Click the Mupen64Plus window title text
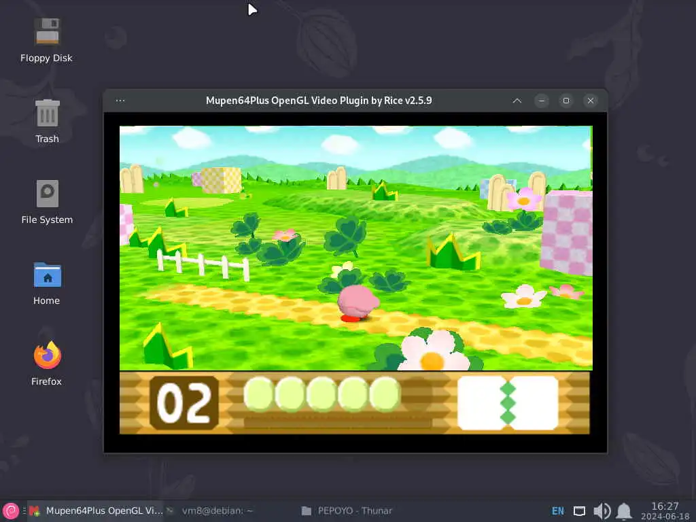This screenshot has width=696, height=522. pyautogui.click(x=319, y=101)
